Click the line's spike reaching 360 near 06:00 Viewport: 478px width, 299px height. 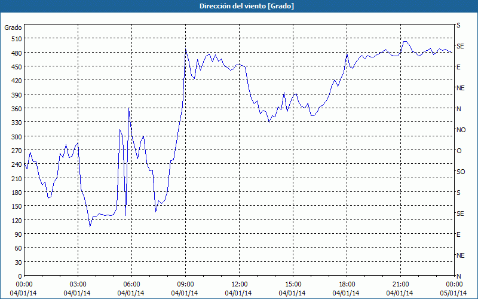[128, 108]
